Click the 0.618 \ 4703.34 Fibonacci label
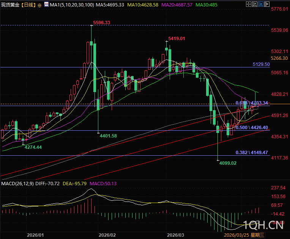Viewport: 290px width, 239px height. coord(252,103)
